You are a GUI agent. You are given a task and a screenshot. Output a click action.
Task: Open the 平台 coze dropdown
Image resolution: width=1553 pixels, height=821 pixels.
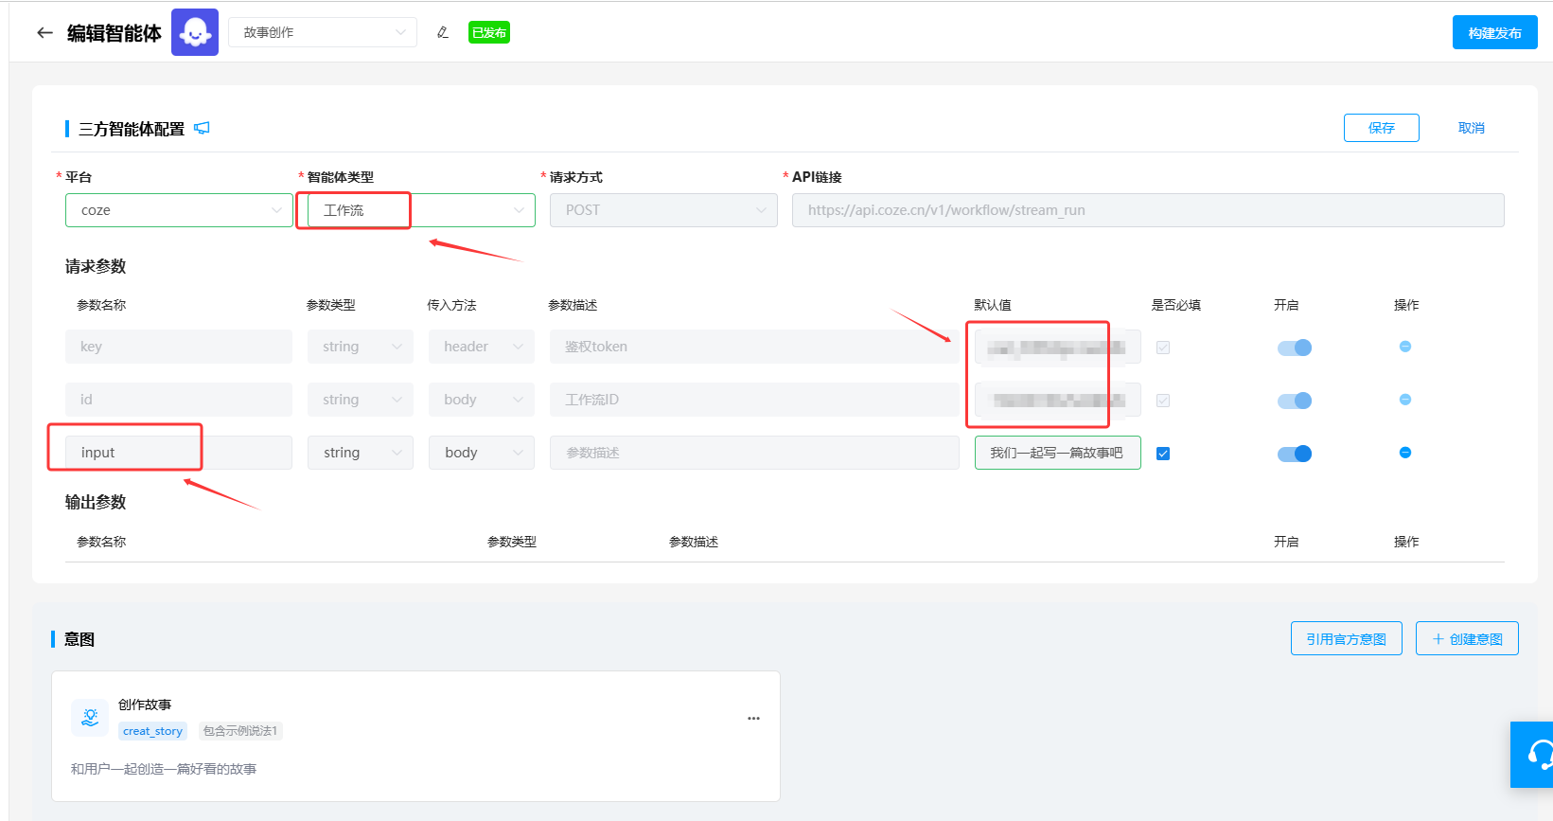pos(179,210)
